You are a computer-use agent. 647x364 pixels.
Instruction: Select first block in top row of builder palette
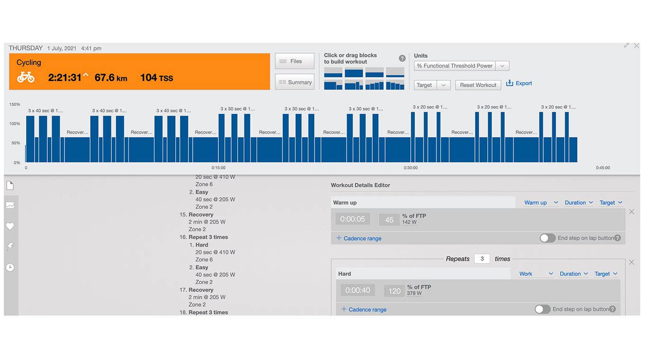pyautogui.click(x=333, y=72)
